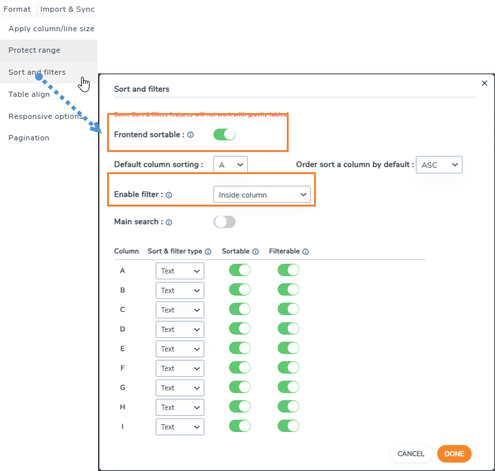Toggle Sortable for column A
The width and height of the screenshot is (495, 471).
click(x=239, y=270)
